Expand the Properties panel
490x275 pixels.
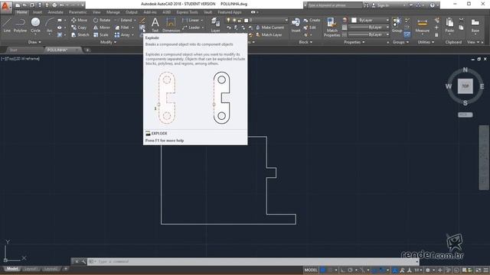pyautogui.click(x=354, y=42)
